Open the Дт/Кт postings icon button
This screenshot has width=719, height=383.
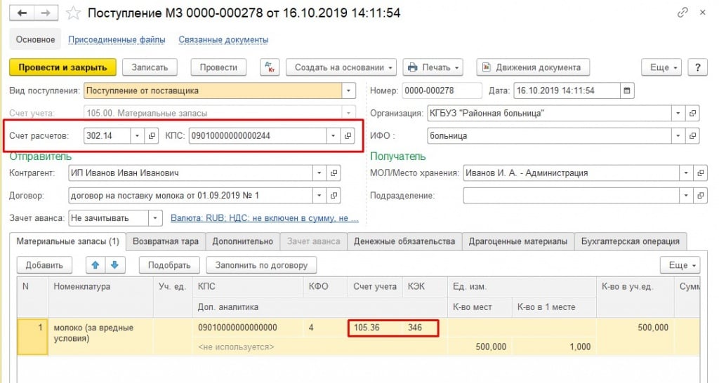[x=270, y=67]
